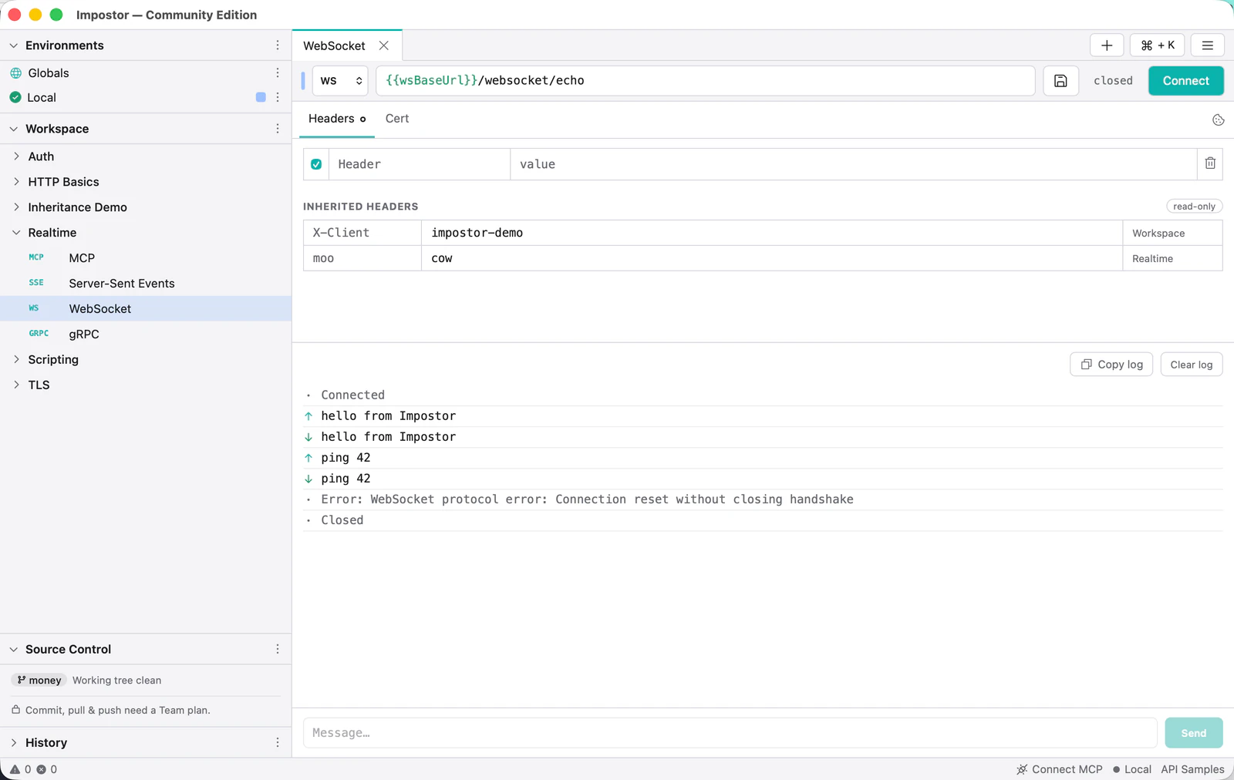Click the blue color swatch beside Local
Viewport: 1234px width, 780px height.
261,97
